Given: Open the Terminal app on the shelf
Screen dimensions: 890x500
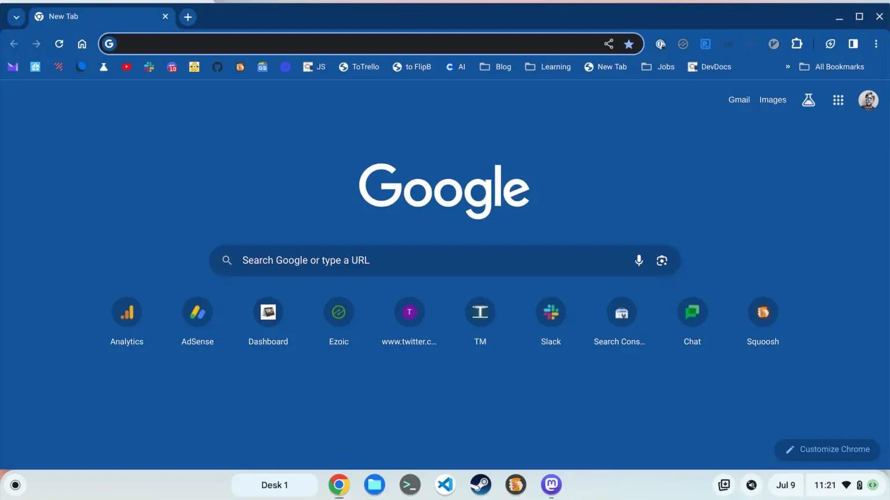Looking at the screenshot, I should [410, 485].
